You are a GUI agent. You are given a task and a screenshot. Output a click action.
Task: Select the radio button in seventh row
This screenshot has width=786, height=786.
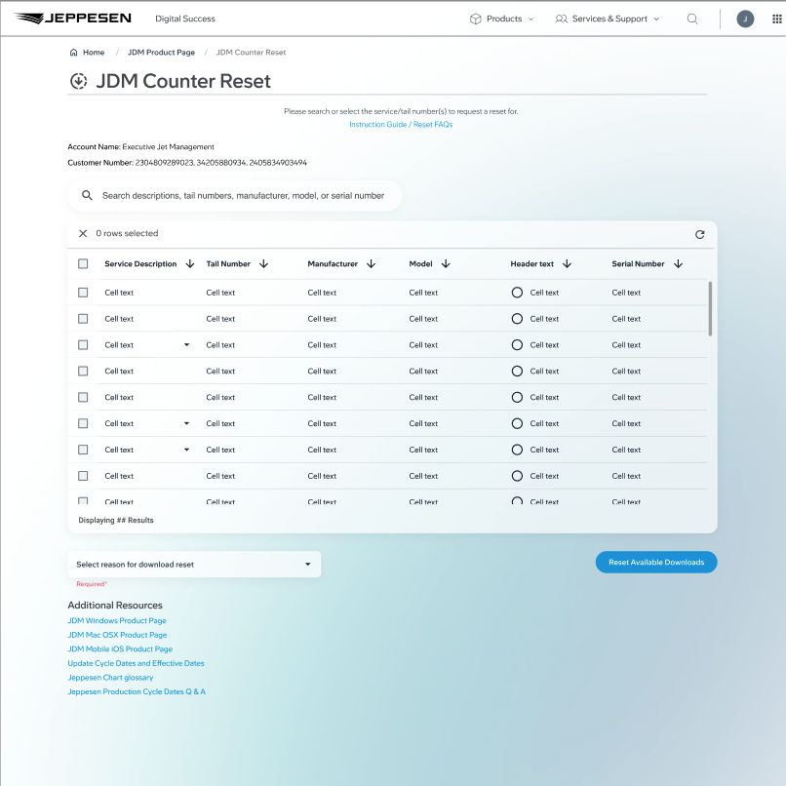(517, 450)
